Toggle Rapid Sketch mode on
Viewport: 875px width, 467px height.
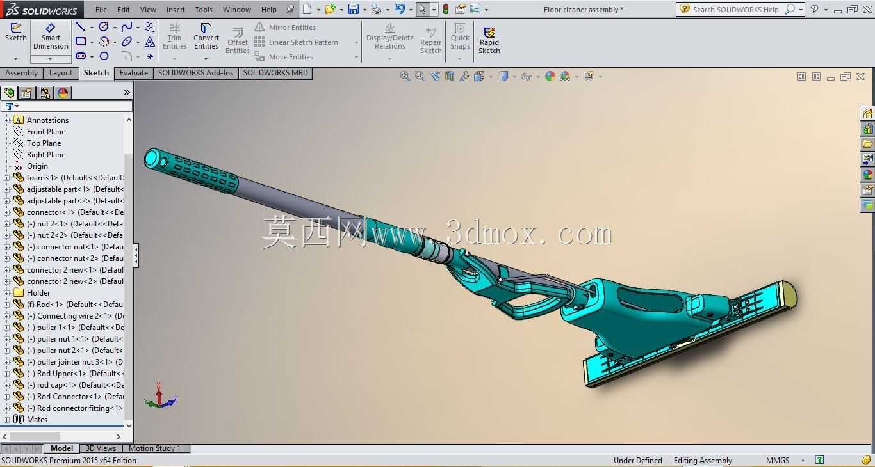click(489, 40)
